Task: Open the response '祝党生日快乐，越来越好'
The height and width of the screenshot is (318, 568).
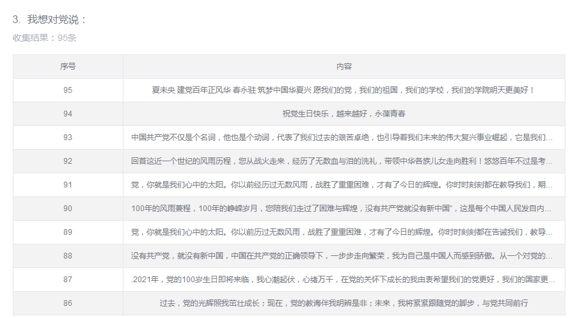Action: point(343,114)
